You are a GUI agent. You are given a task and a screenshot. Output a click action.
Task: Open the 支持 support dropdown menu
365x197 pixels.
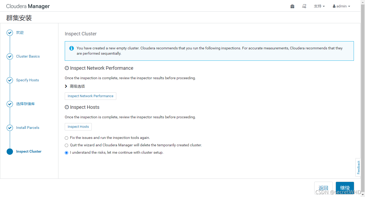(319, 6)
